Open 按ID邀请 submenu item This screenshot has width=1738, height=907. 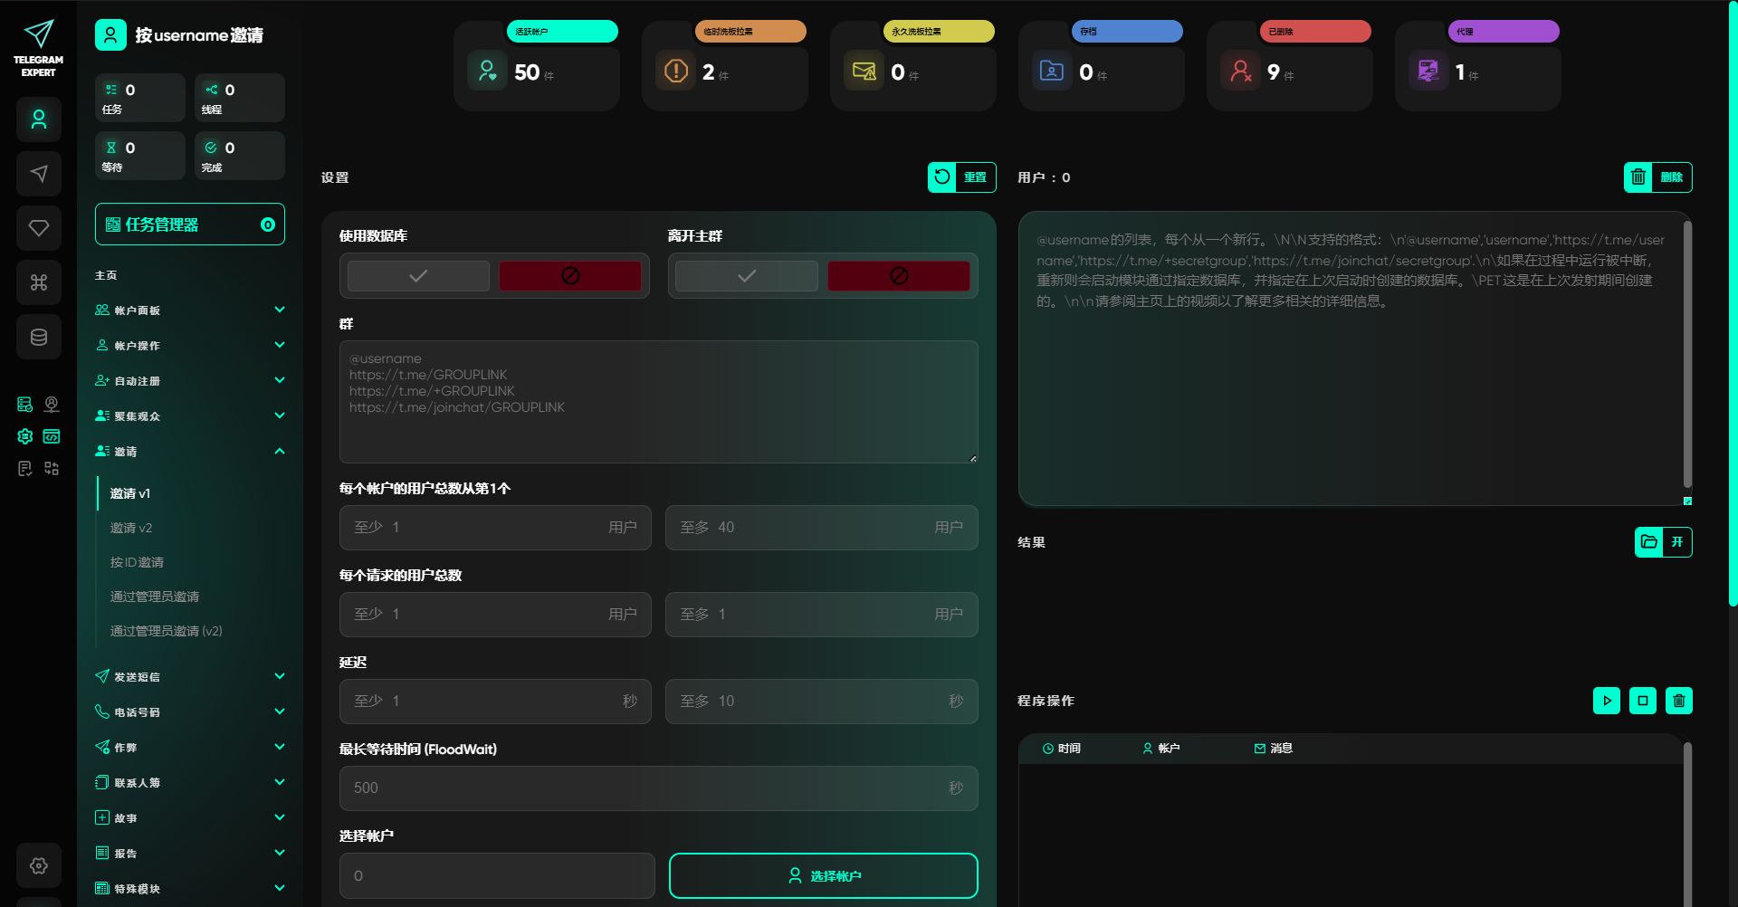[137, 562]
